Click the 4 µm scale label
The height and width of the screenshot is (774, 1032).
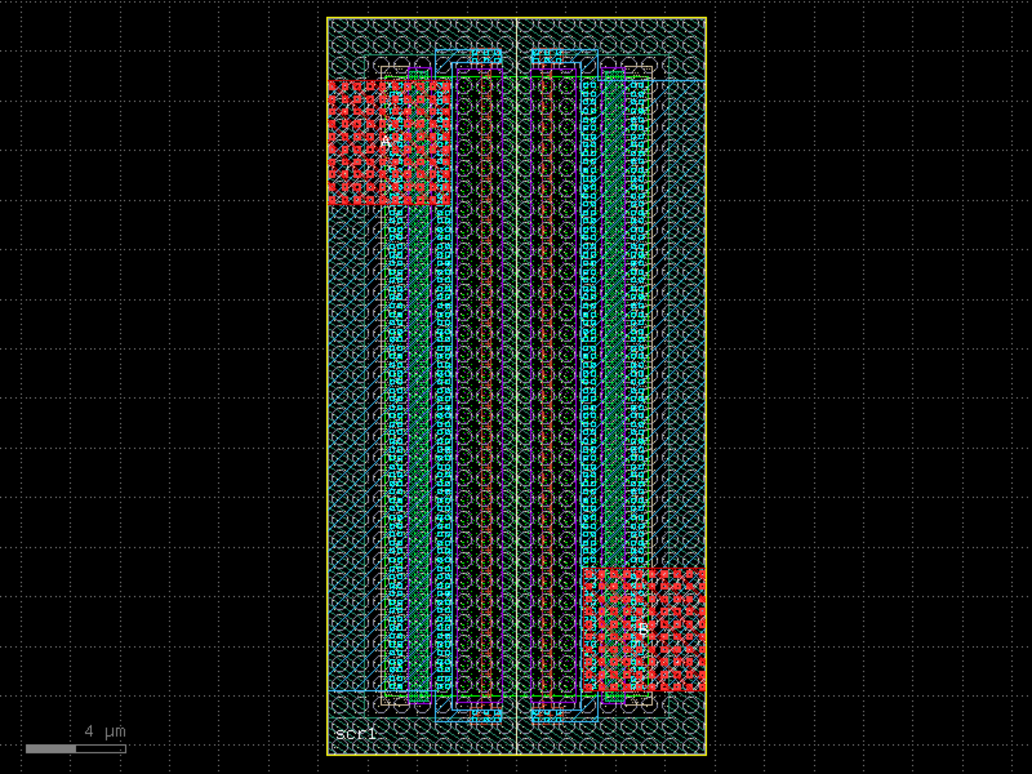pos(105,731)
